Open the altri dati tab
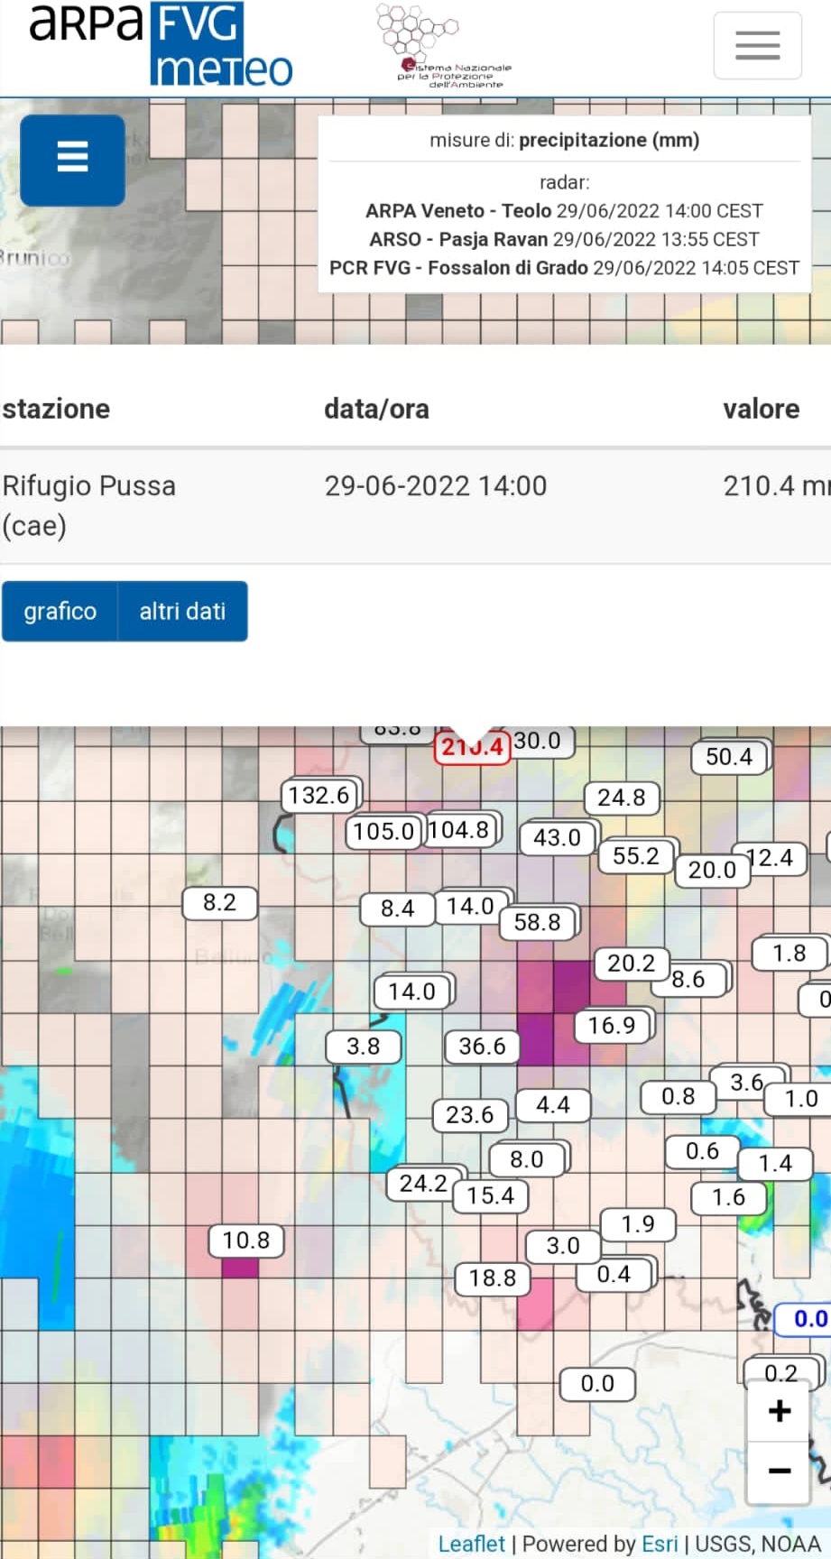This screenshot has height=1559, width=831. (x=182, y=611)
